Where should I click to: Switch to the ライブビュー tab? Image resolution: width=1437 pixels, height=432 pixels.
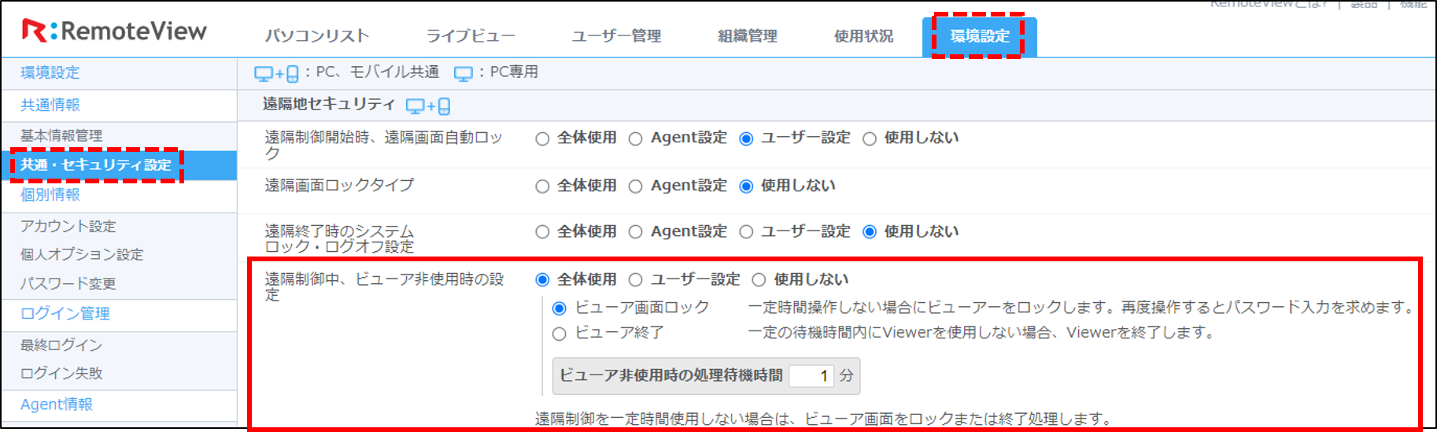471,36
